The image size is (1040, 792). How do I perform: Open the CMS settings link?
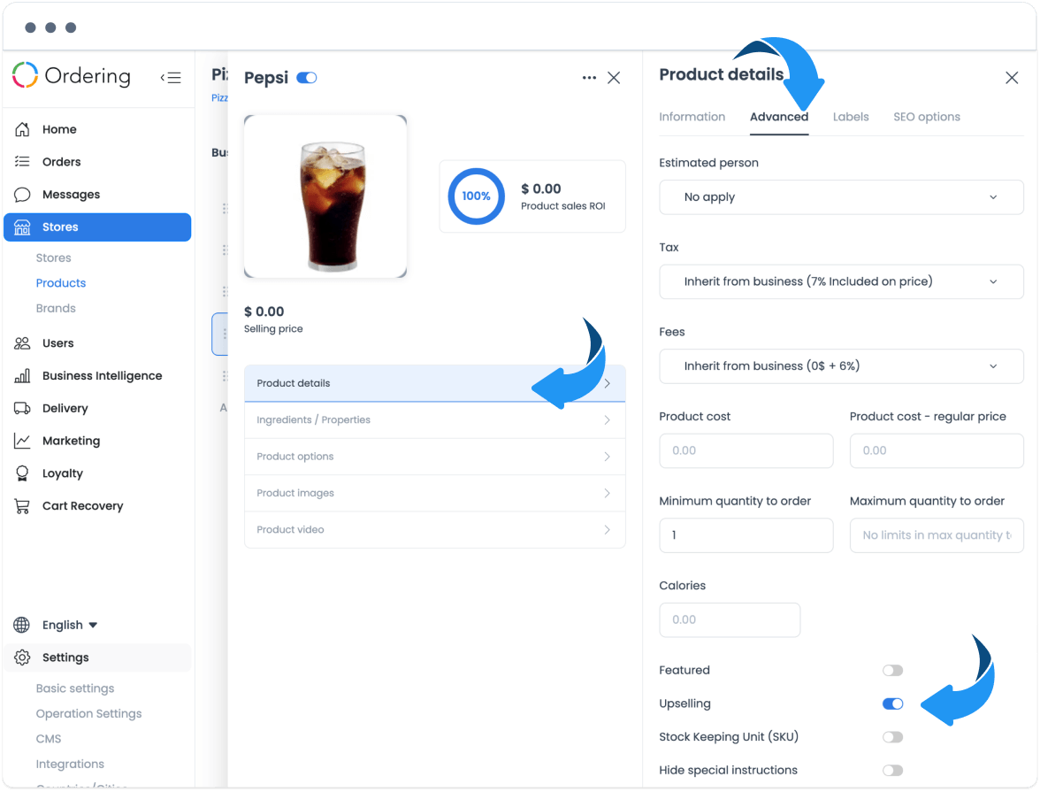49,739
